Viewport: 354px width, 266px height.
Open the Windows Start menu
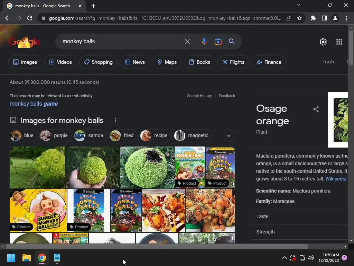pyautogui.click(x=11, y=258)
